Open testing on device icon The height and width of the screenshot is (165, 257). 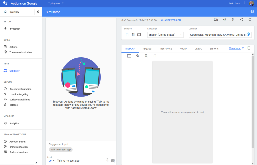(216, 20)
